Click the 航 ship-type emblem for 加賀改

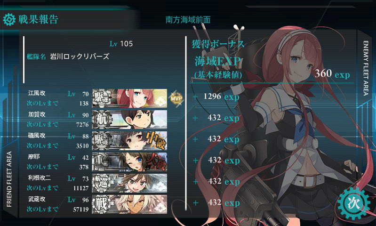pyautogui.click(x=102, y=120)
